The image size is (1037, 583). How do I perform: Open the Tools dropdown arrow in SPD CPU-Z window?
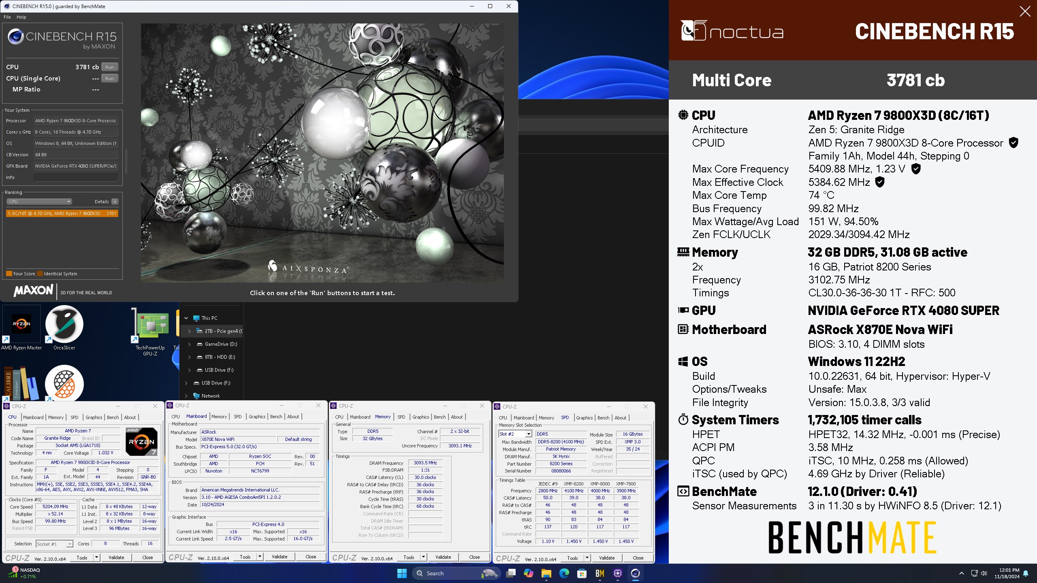point(587,558)
